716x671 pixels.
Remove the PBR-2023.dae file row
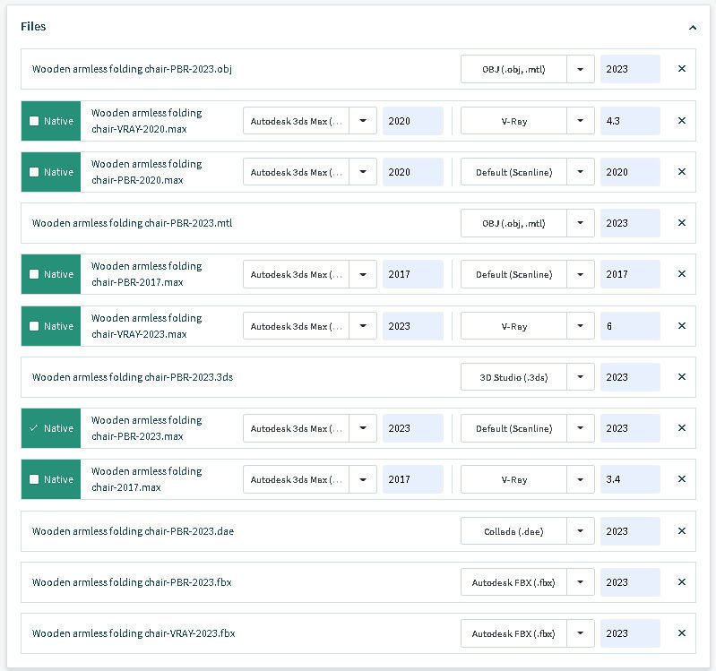click(x=681, y=531)
